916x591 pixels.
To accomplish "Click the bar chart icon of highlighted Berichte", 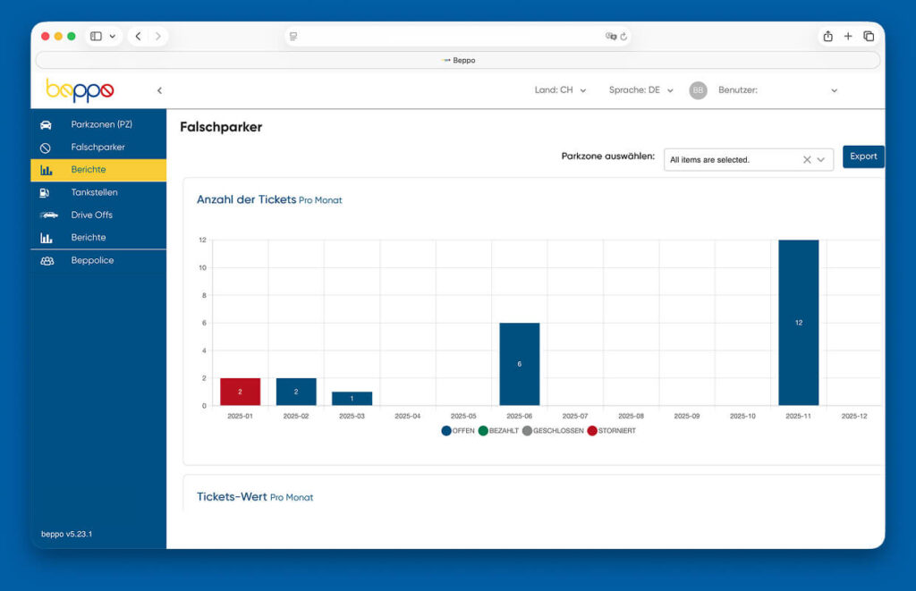I will pyautogui.click(x=47, y=170).
